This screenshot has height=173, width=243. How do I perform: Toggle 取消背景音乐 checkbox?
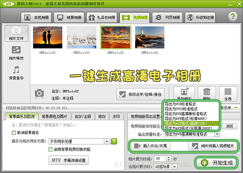(x=14, y=133)
